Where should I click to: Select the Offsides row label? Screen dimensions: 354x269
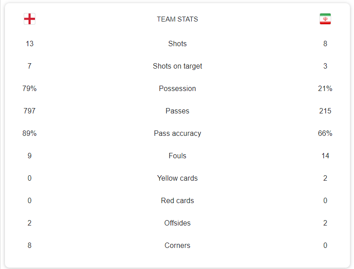[x=177, y=223]
